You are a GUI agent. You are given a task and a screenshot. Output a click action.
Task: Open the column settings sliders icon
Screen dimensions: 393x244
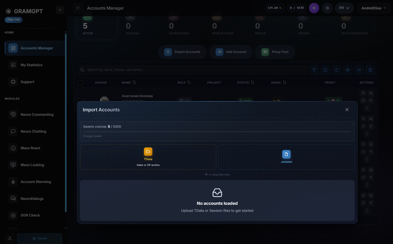(x=348, y=70)
